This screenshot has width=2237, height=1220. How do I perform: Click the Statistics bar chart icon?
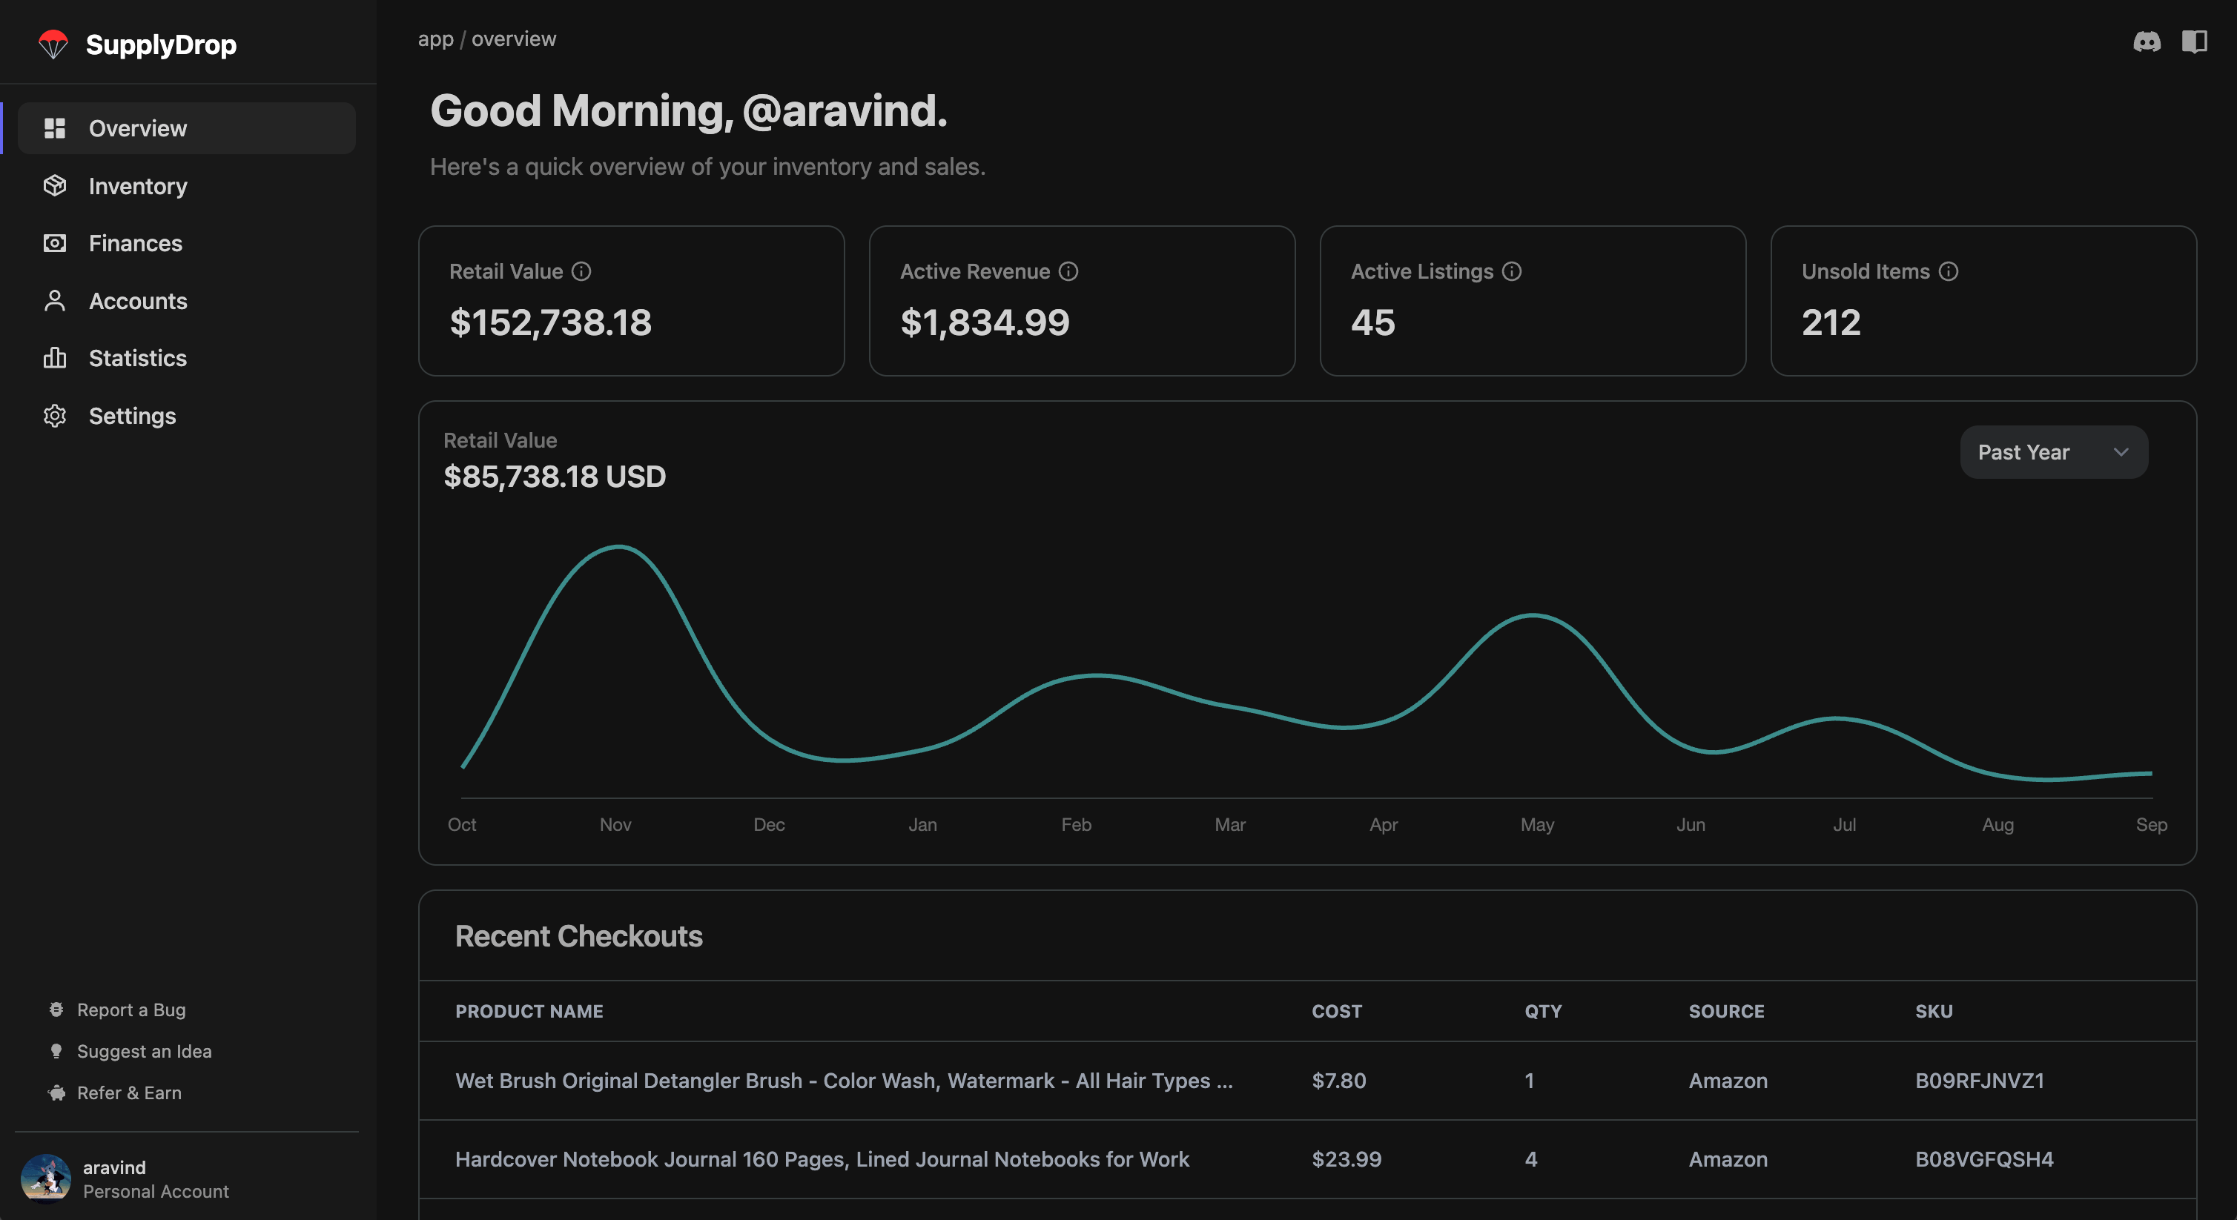click(55, 358)
